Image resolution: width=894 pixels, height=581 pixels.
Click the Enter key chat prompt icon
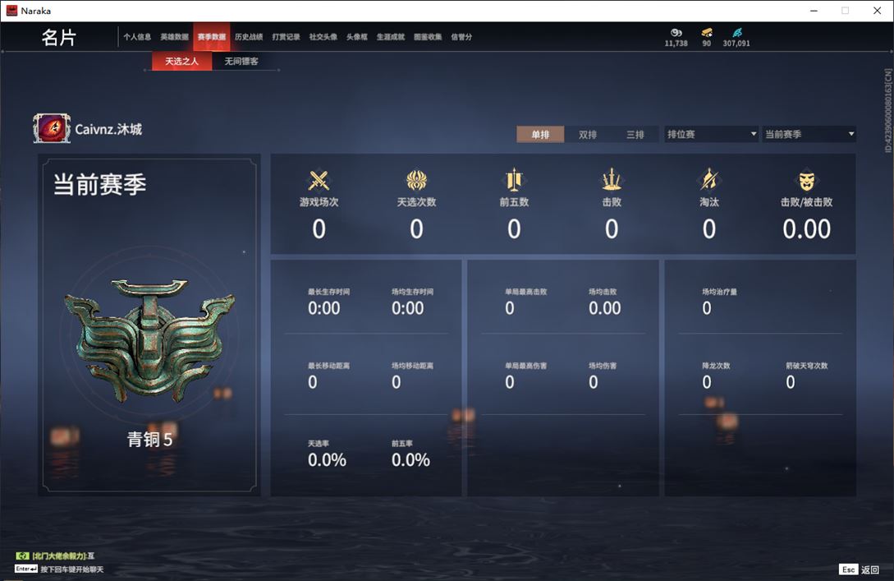(x=26, y=569)
